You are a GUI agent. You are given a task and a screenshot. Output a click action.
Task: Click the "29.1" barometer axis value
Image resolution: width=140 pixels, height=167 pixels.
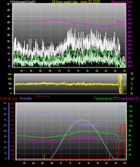tap(130, 53)
